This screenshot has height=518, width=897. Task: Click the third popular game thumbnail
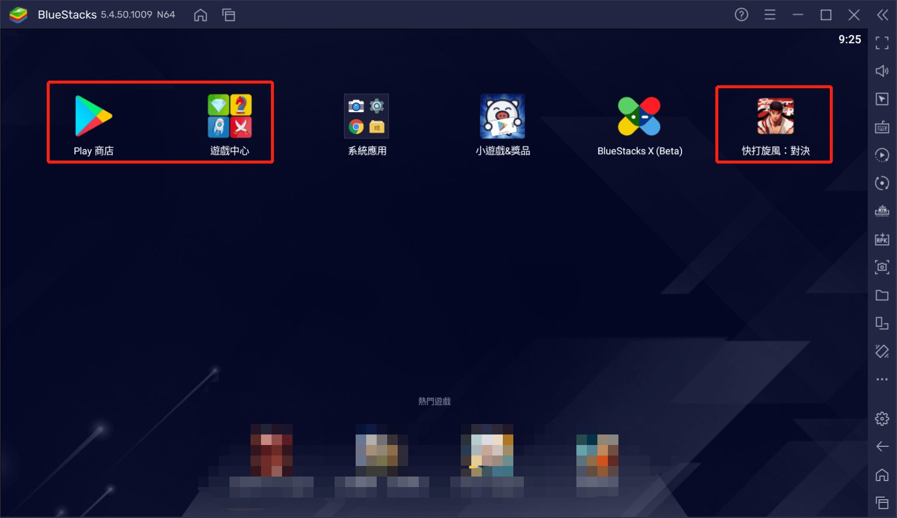coord(487,450)
